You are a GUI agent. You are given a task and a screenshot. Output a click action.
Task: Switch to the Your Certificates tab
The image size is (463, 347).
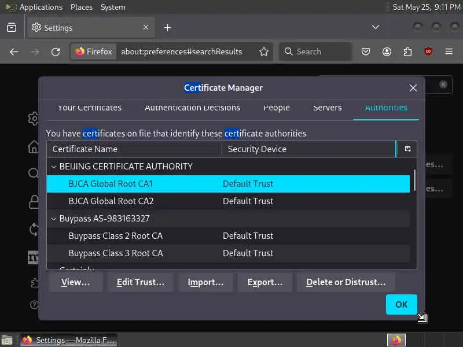(x=90, y=108)
